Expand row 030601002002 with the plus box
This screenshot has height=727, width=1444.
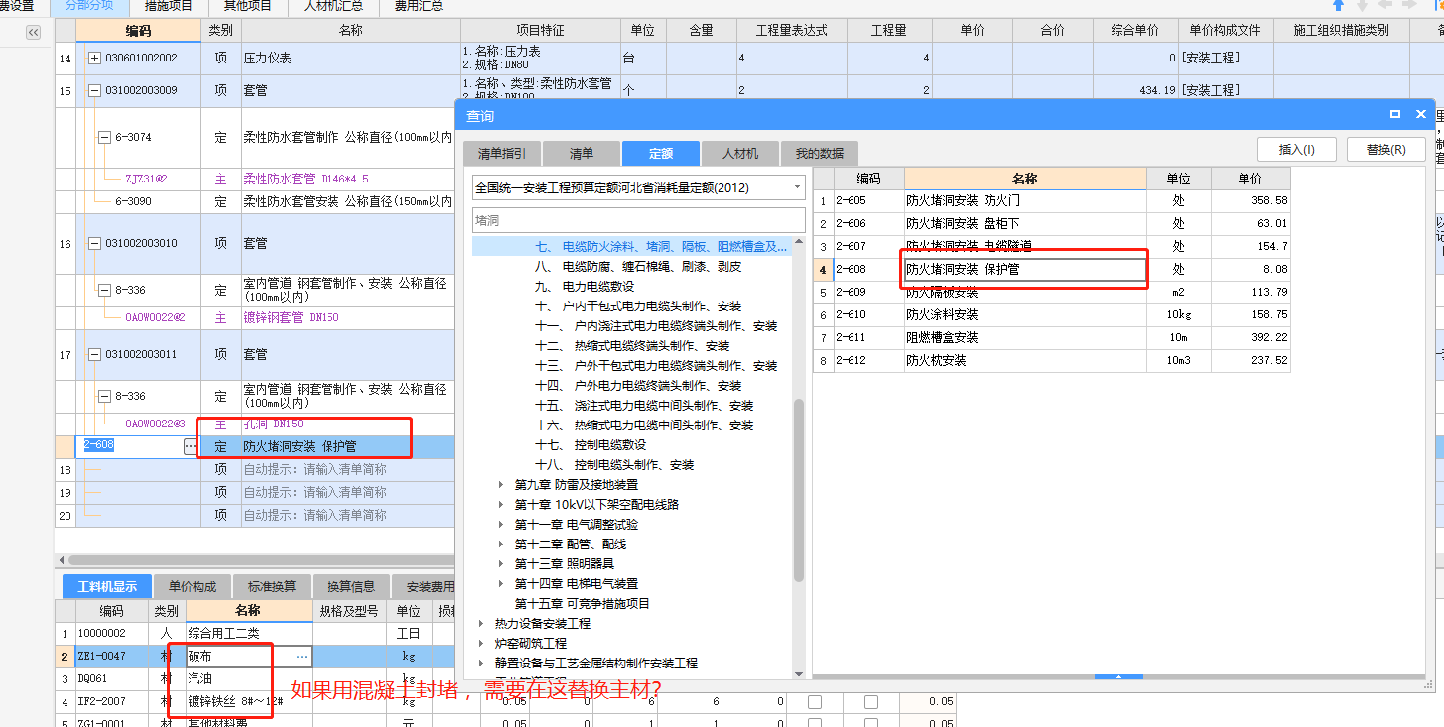click(95, 59)
